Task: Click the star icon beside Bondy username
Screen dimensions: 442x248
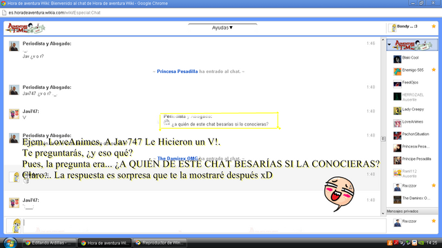Action: tap(434, 26)
